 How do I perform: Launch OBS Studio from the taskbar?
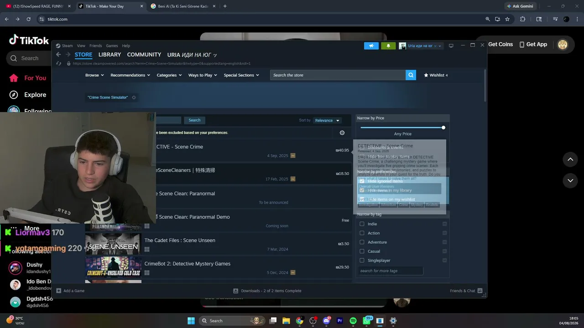tap(313, 321)
